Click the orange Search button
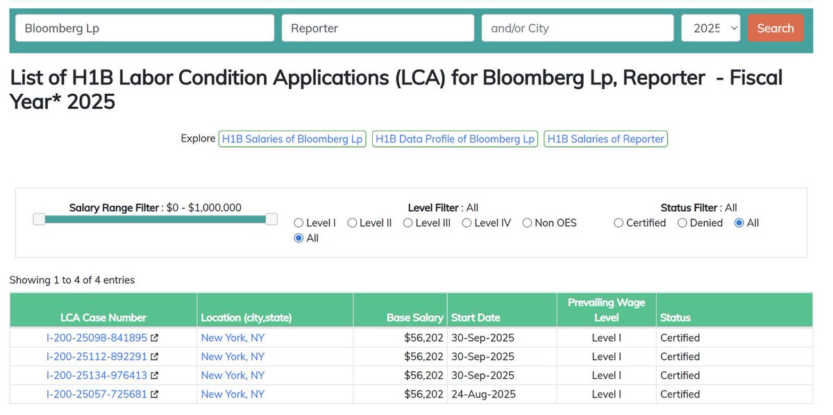 (x=775, y=28)
